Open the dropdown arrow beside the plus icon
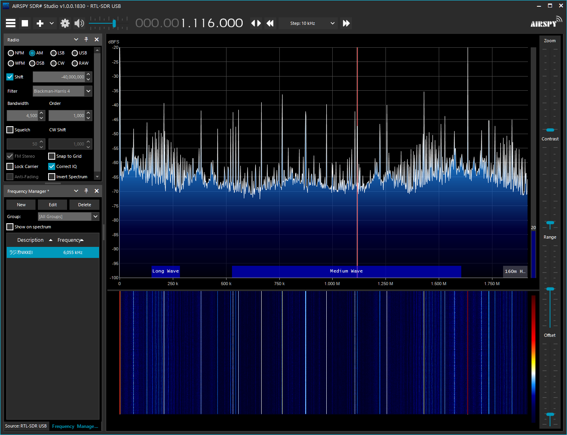 pyautogui.click(x=52, y=23)
